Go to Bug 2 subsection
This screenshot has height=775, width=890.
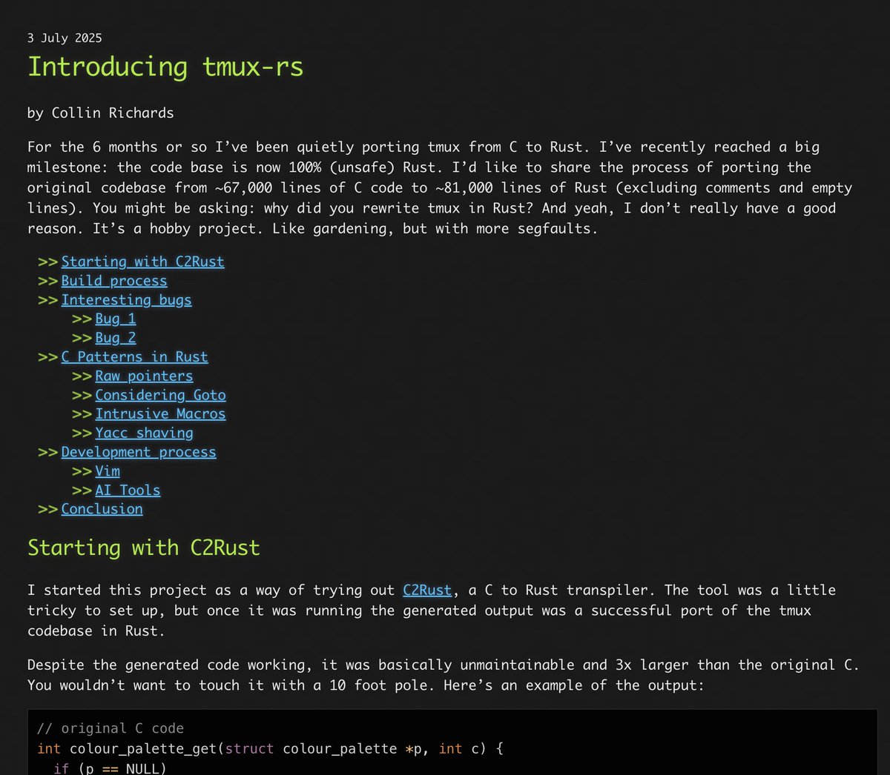[x=116, y=338]
